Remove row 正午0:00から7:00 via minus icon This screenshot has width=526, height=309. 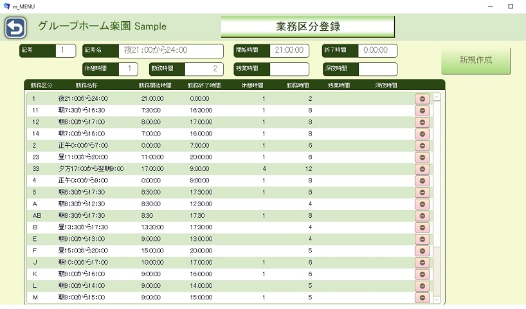[422, 145]
